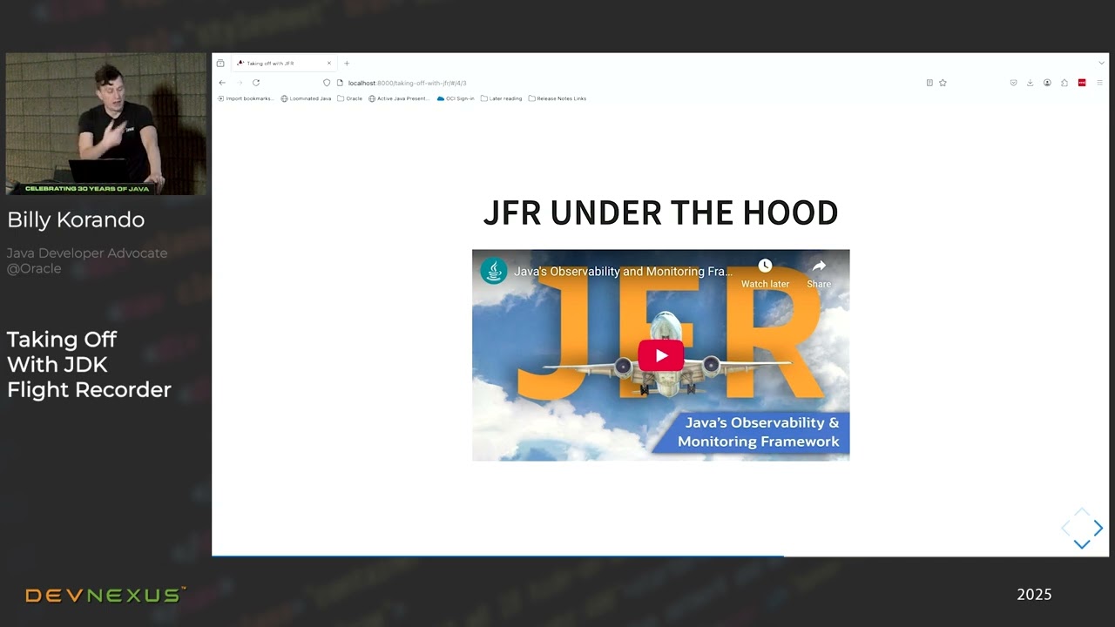Open the Java channel logo on video
Screen dimensions: 1115x627
[x=494, y=271]
